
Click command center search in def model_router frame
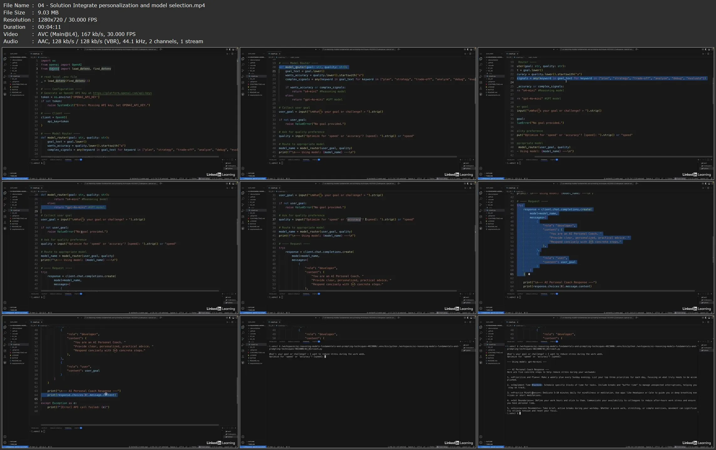pos(359,49)
